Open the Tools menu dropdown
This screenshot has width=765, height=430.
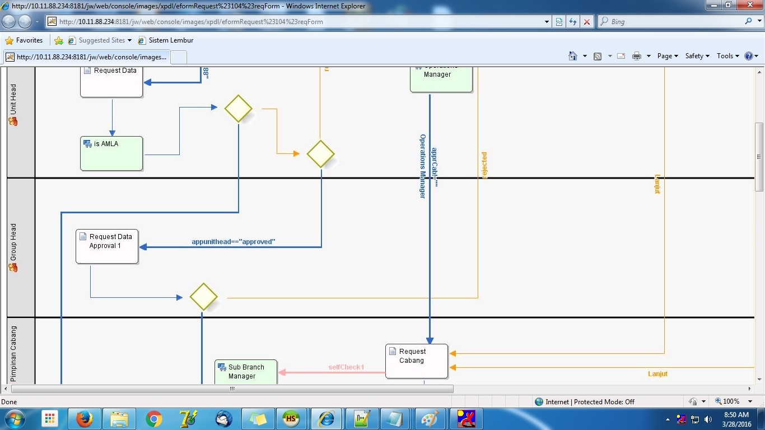728,56
